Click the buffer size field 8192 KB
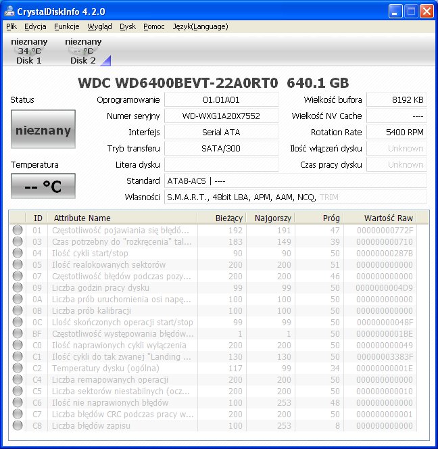 [x=397, y=99]
